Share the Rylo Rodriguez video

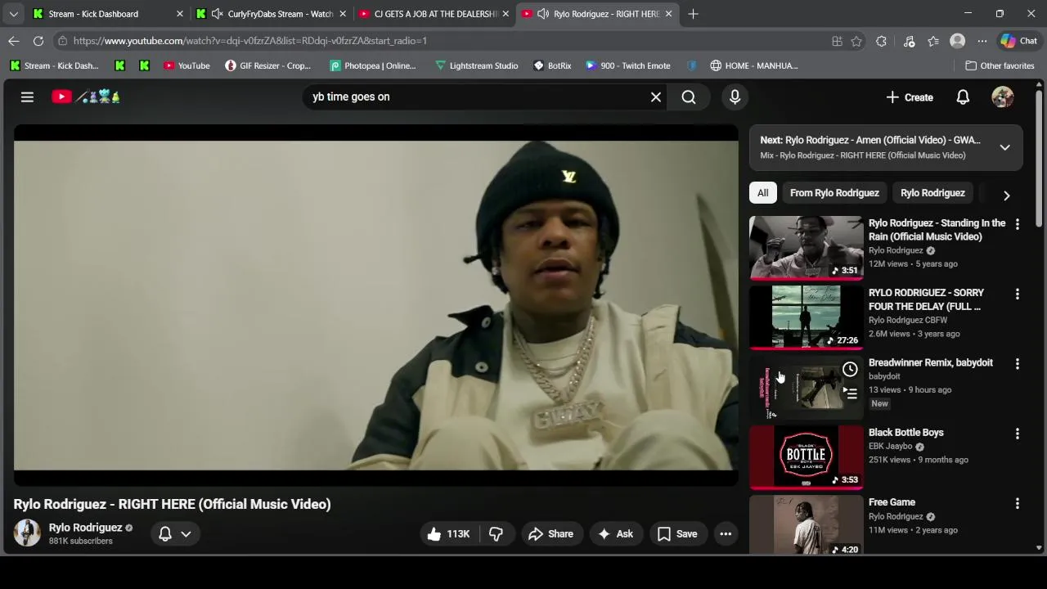pyautogui.click(x=551, y=533)
